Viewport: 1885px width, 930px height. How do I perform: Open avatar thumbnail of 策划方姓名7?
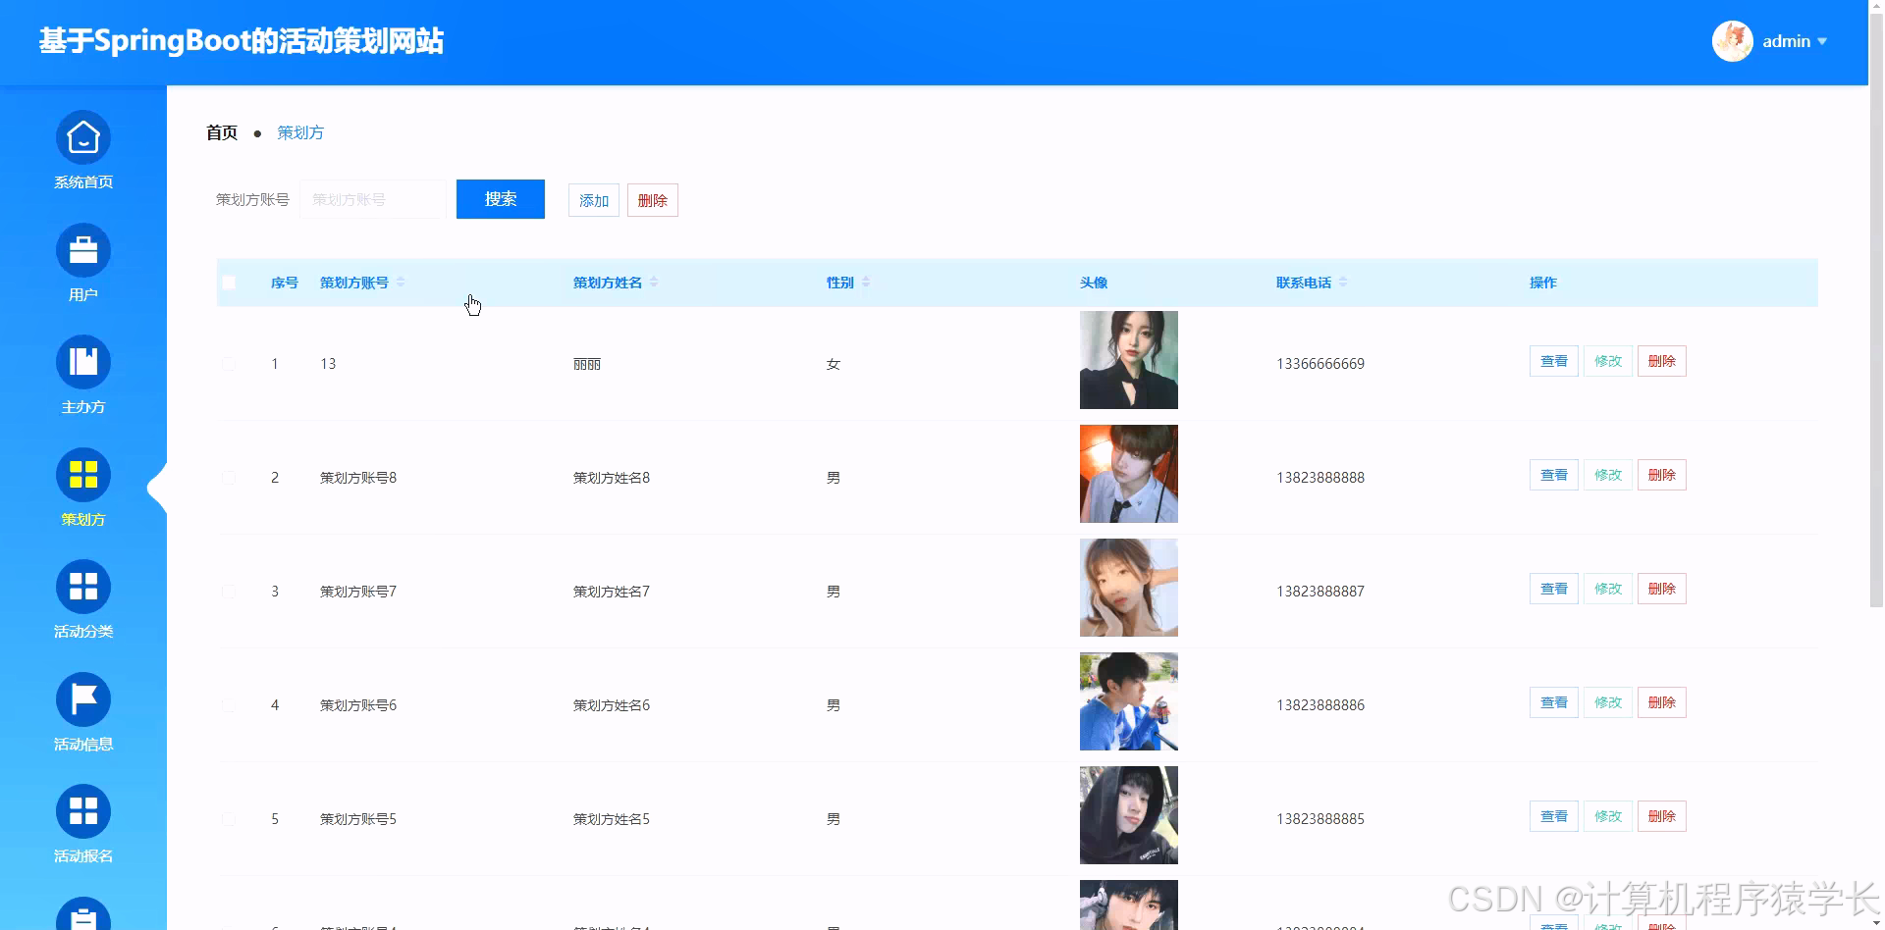click(1129, 588)
